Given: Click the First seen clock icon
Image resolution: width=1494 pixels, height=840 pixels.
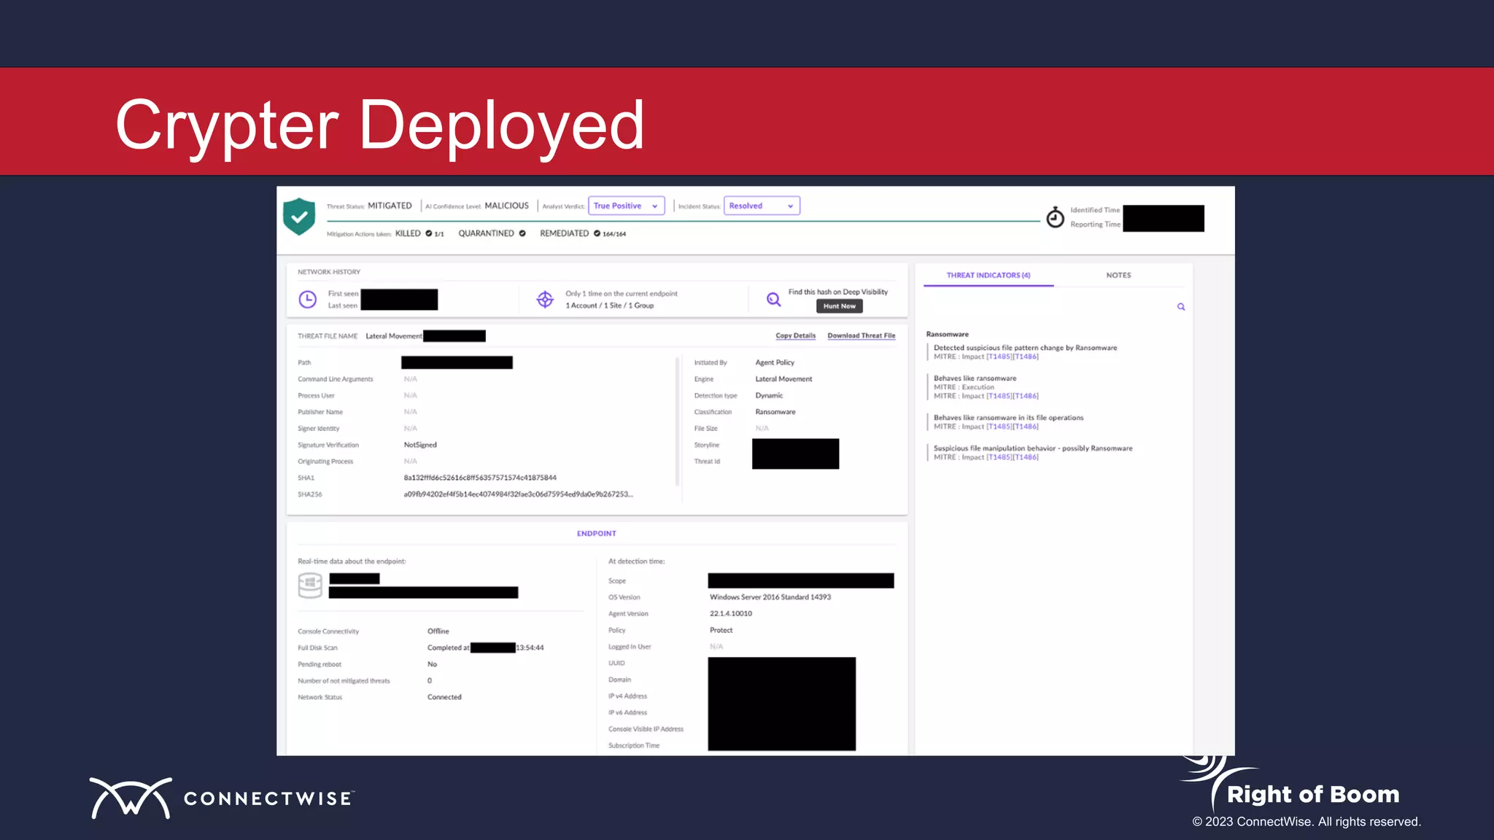Looking at the screenshot, I should pyautogui.click(x=308, y=300).
